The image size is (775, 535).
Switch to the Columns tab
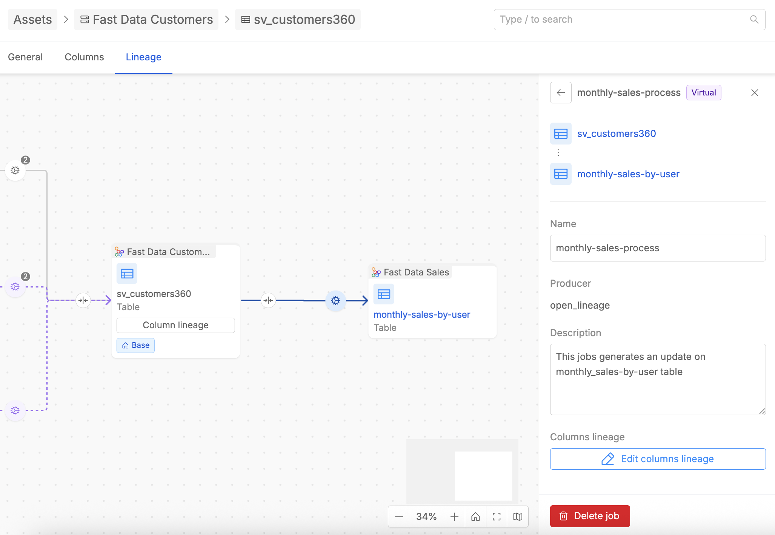84,57
